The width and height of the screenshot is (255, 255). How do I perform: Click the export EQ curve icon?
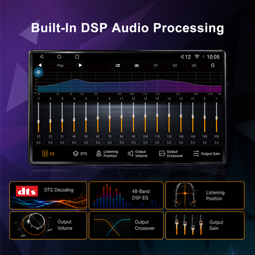[x=118, y=65]
